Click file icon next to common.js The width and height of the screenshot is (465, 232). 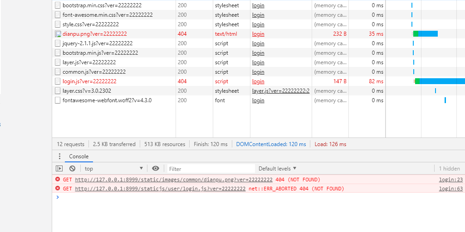pos(58,72)
